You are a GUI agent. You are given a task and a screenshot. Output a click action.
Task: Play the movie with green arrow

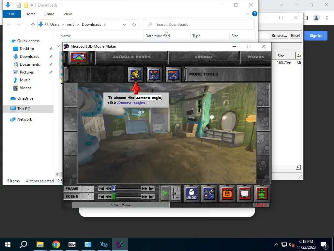165,193
